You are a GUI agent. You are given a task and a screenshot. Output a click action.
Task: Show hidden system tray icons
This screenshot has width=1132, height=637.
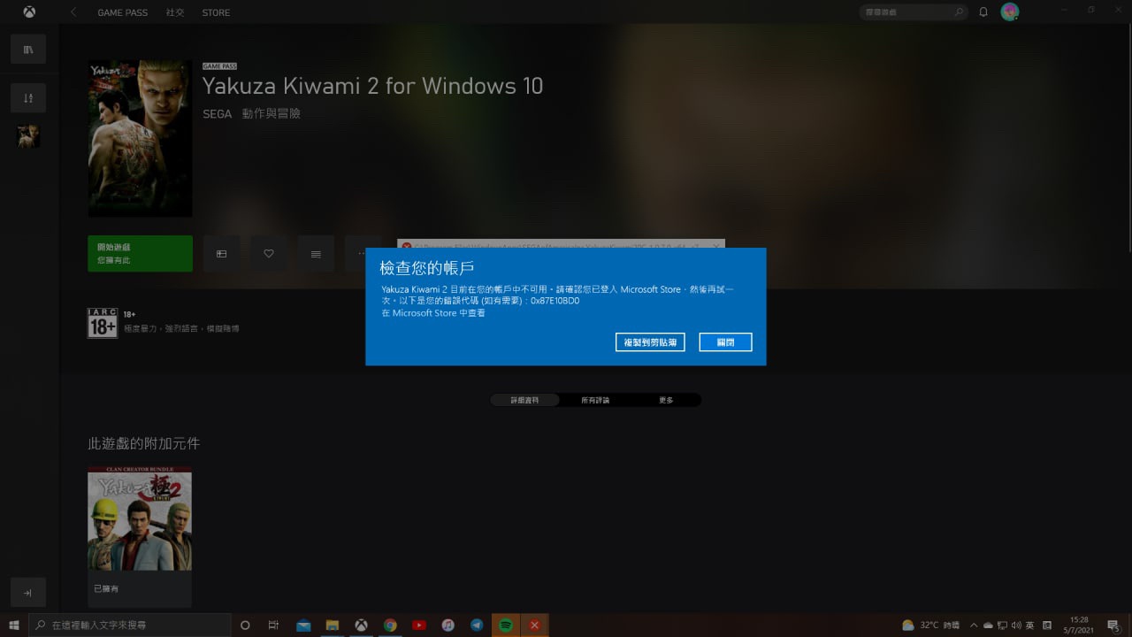coord(975,625)
